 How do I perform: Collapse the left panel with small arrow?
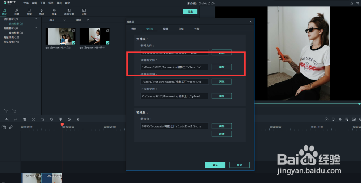pyautogui.click(x=40, y=66)
